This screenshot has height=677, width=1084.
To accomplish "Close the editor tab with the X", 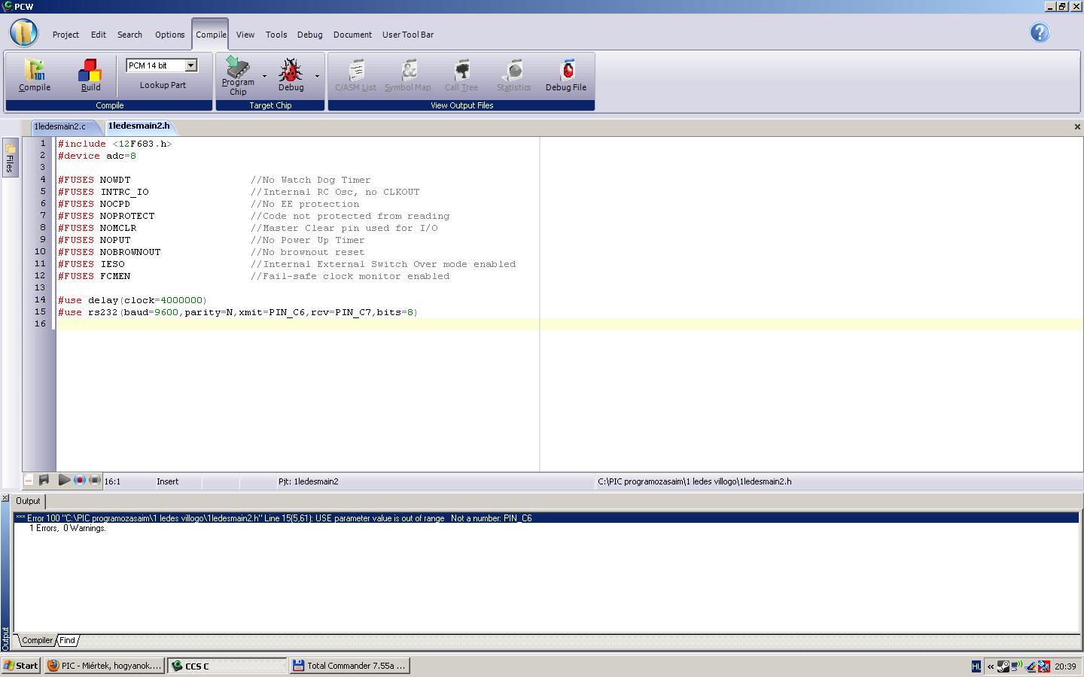I will [x=1077, y=126].
